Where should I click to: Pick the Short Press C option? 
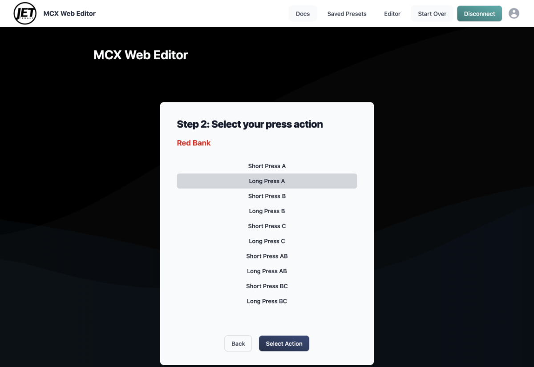point(267,226)
